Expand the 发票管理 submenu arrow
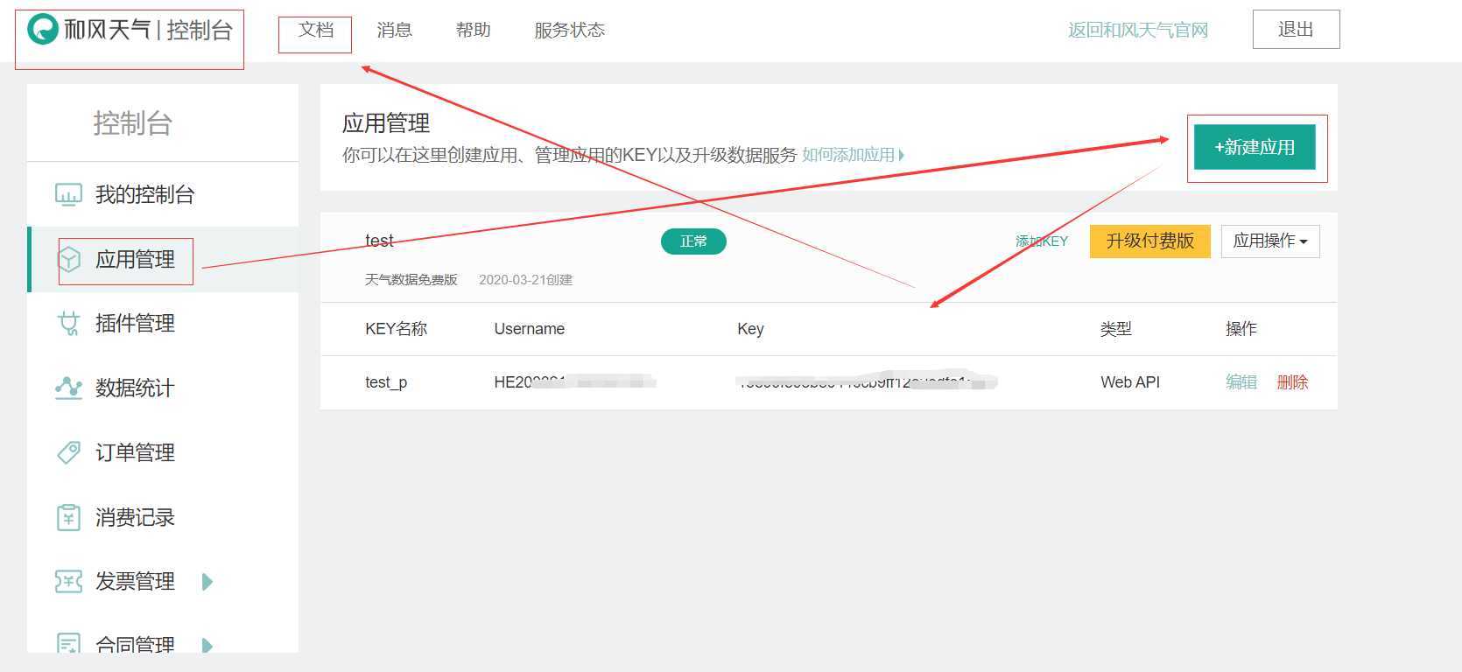 click(x=207, y=582)
